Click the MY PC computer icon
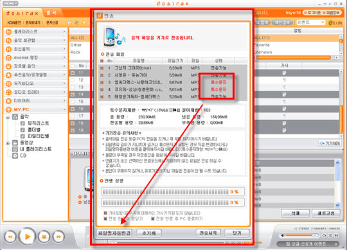This screenshot has width=347, height=250. (x=8, y=109)
